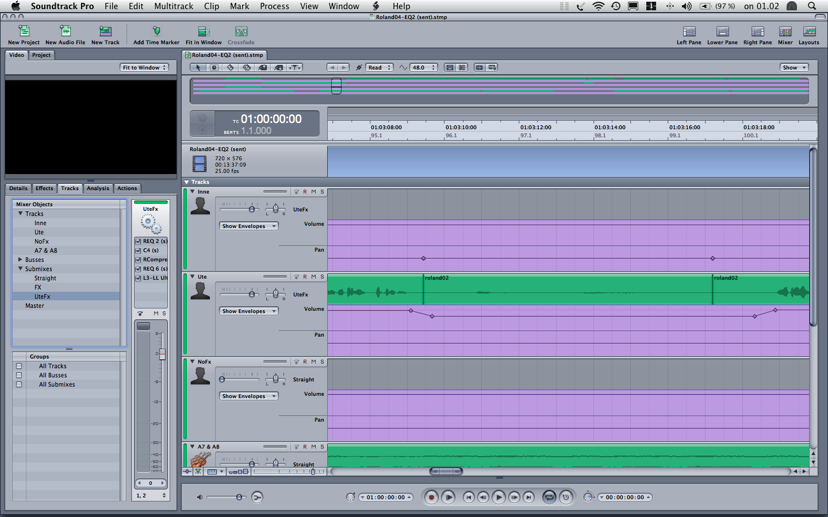Screen dimensions: 828x517
Task: Open the Multitrack menu
Action: [x=174, y=6]
